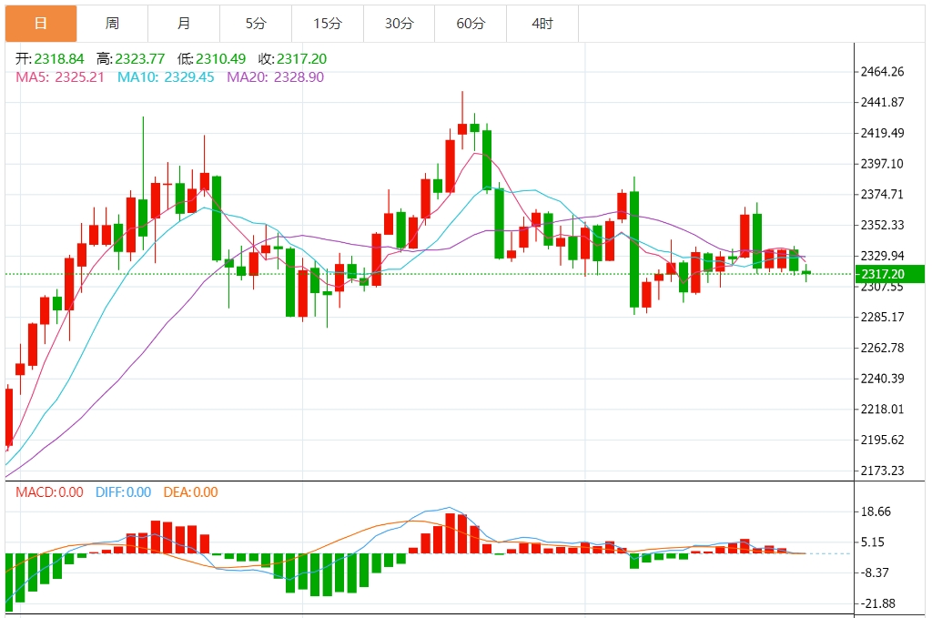Click the 2285.17 price axis label

pos(882,318)
